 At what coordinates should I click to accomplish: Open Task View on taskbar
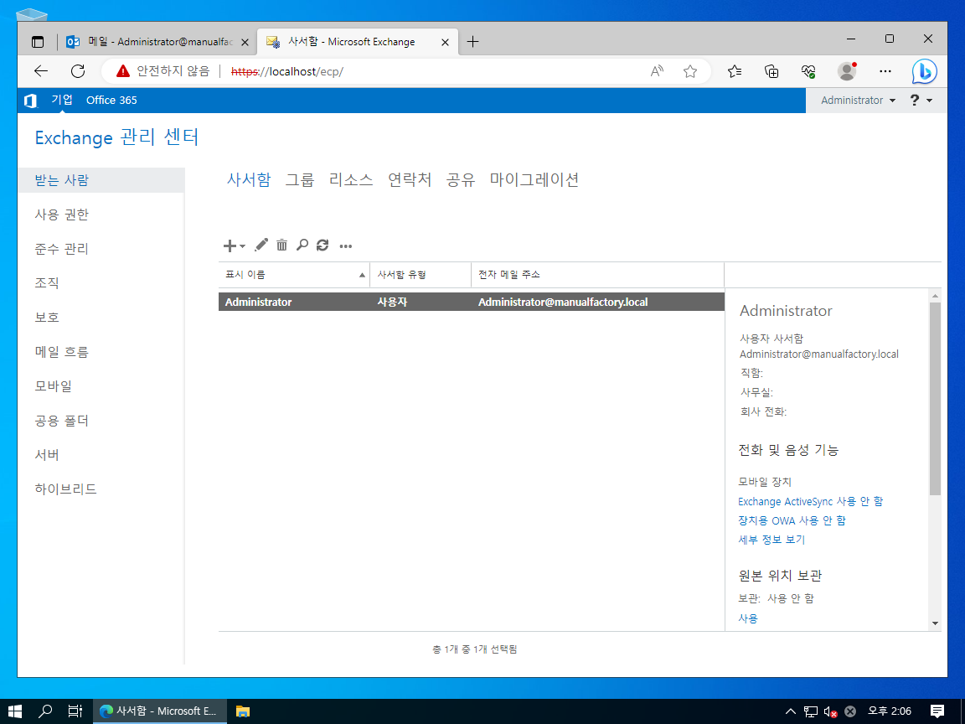pos(75,711)
